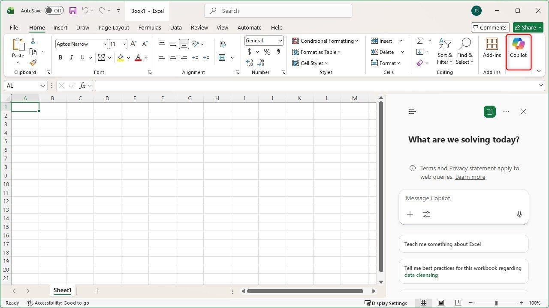Click Teach me something about Excel suggestion
This screenshot has width=549, height=308.
pos(464,244)
